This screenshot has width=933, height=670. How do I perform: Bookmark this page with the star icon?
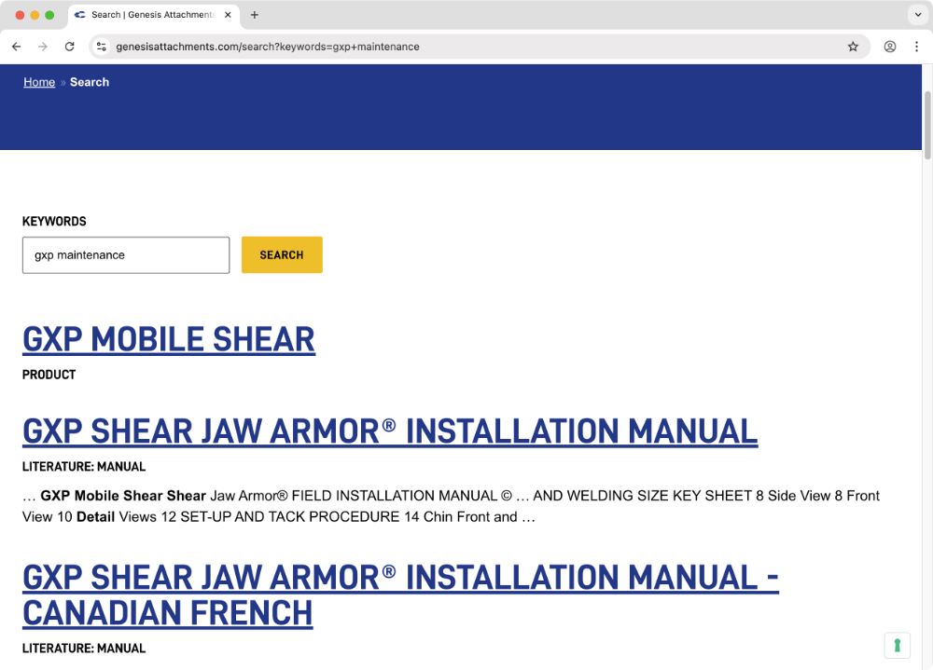[x=853, y=46]
